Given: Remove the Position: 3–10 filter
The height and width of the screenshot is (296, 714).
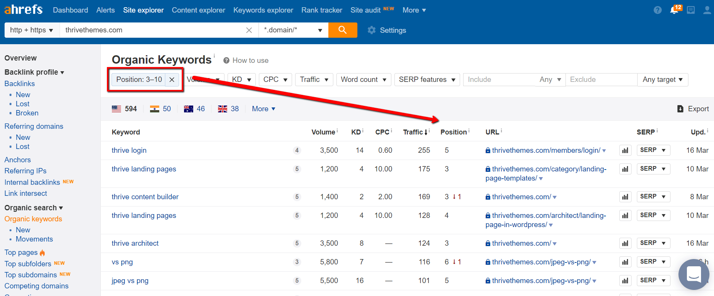Looking at the screenshot, I should tap(172, 80).
